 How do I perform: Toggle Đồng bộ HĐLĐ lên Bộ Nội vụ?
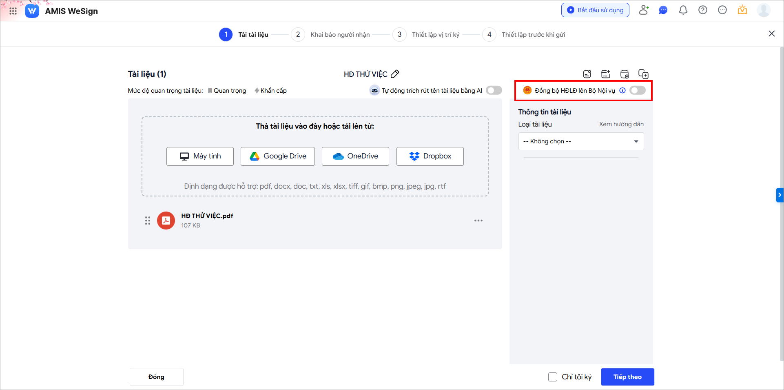click(637, 91)
